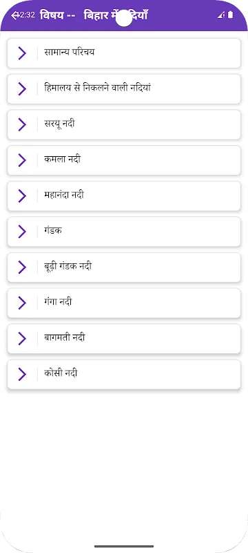Select the कमला नदी list entry

123,160
